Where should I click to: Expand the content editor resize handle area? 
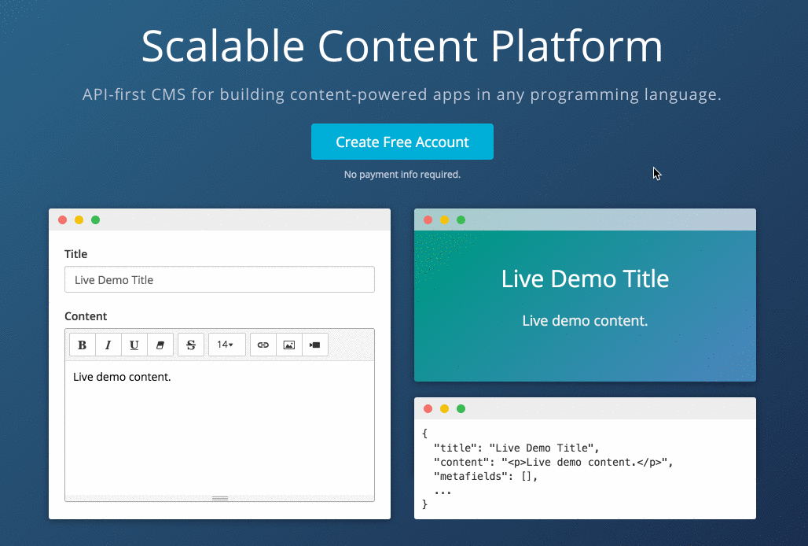click(219, 498)
